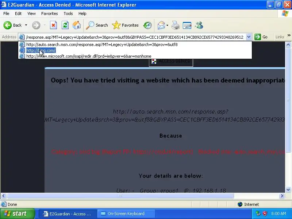Open the Favorites star panel
This screenshot has width=292, height=219.
(x=125, y=25)
